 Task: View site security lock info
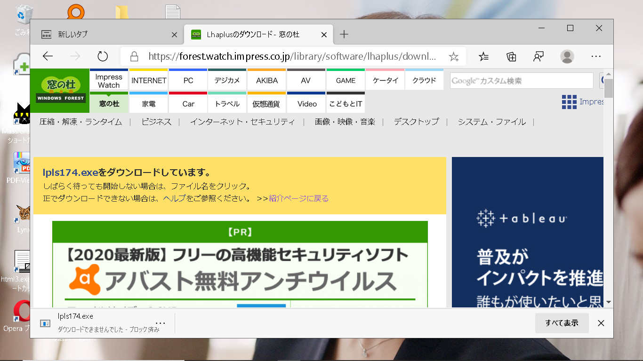tap(134, 56)
